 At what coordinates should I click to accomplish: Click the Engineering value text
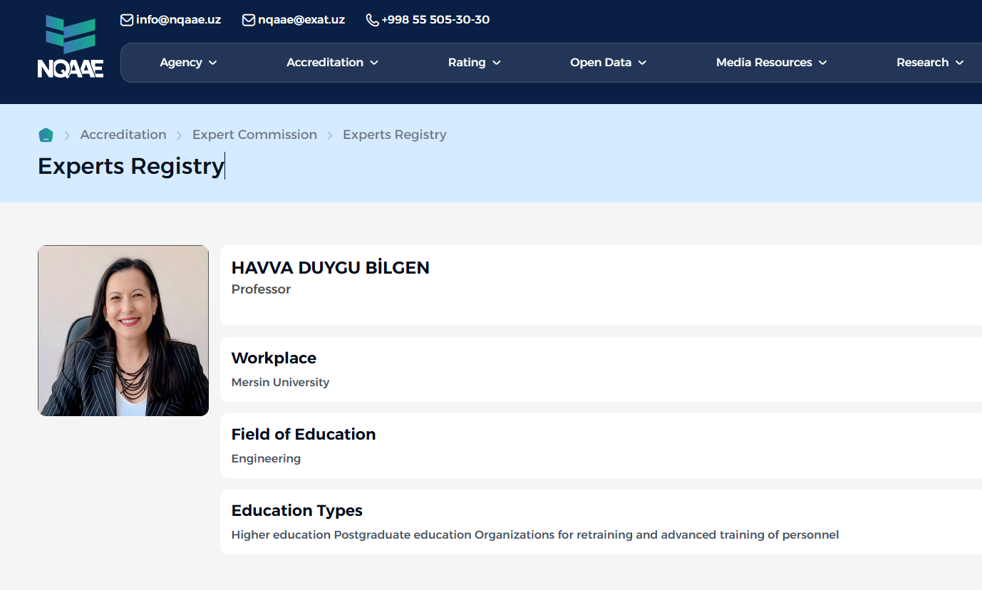266,459
